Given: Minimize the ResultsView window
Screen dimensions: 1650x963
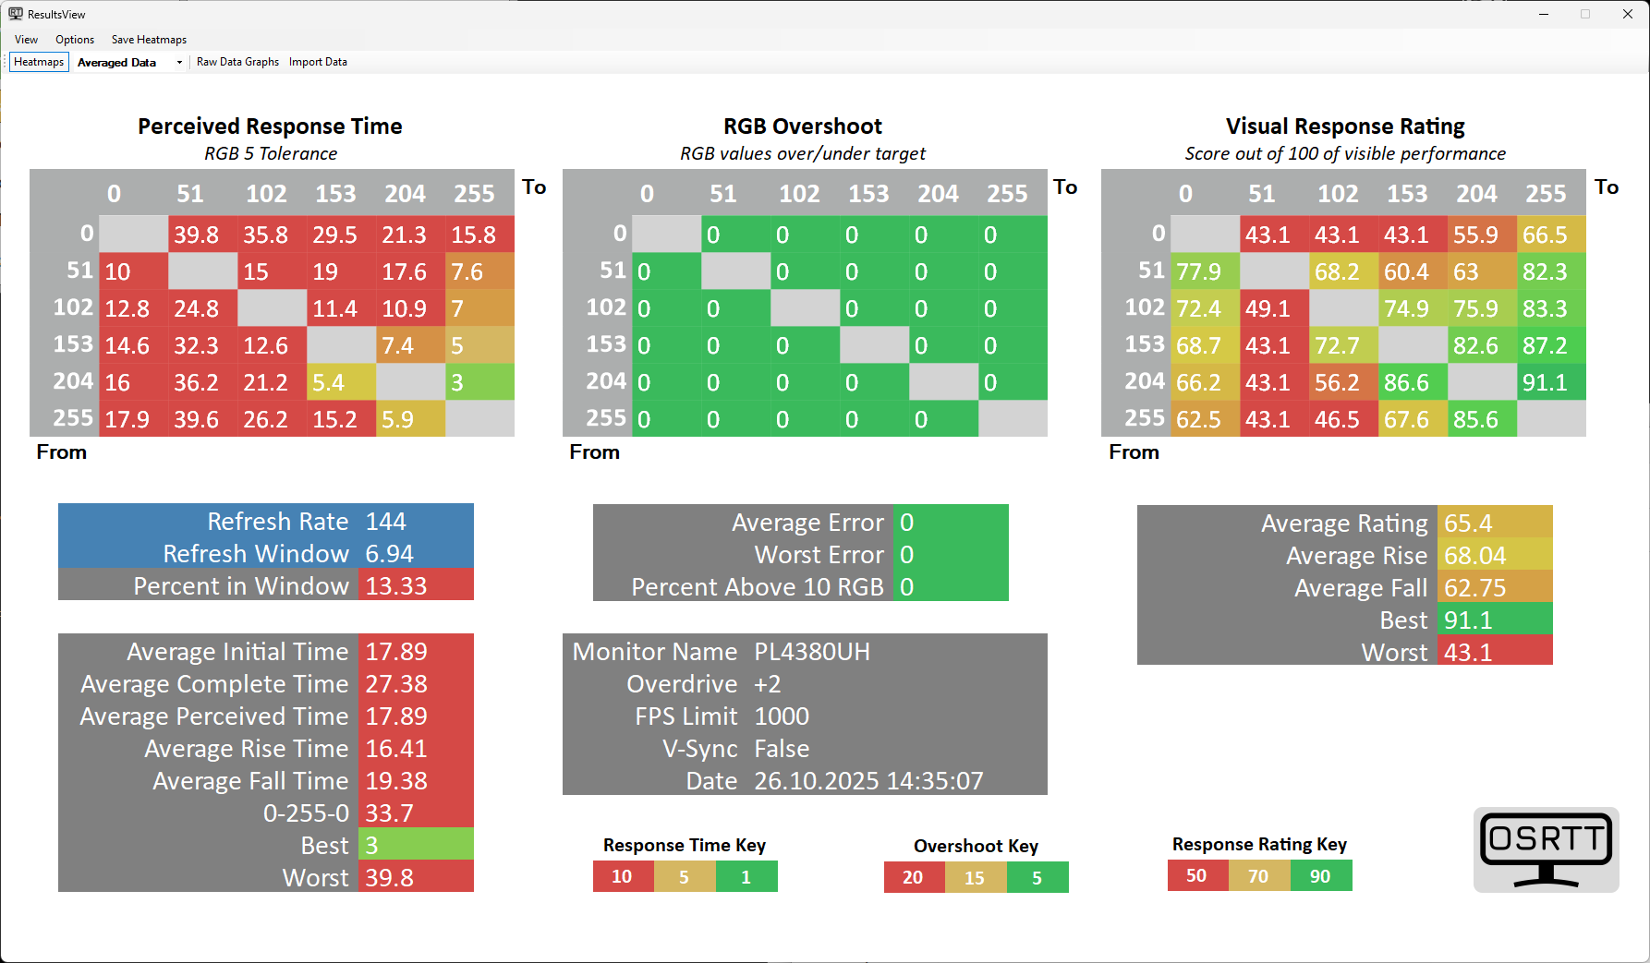Looking at the screenshot, I should pyautogui.click(x=1544, y=14).
